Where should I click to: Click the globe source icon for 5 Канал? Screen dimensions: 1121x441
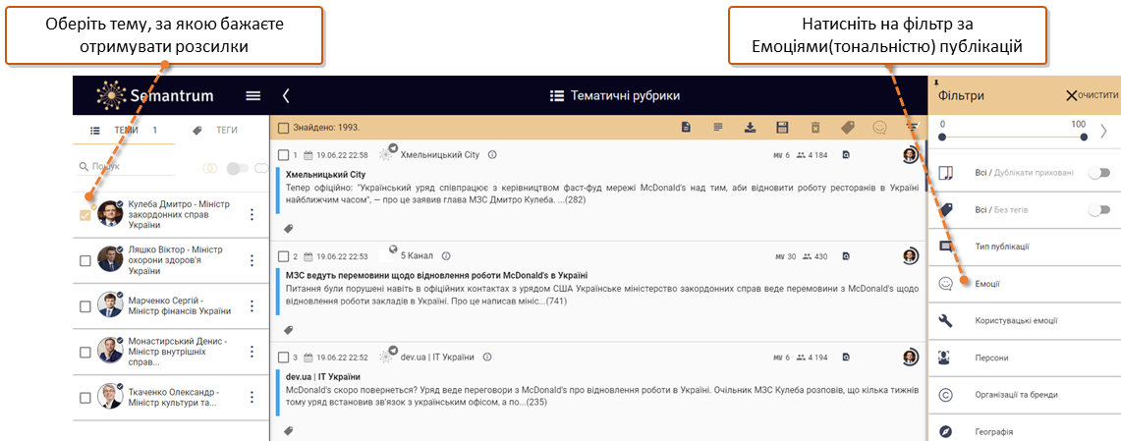tap(392, 249)
